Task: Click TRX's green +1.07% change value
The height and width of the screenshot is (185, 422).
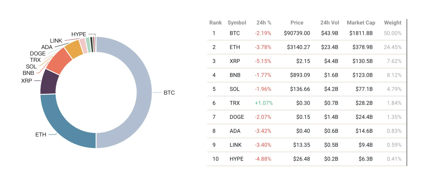Action: (264, 103)
